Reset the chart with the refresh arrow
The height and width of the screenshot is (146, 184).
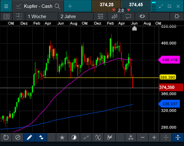click(6, 137)
